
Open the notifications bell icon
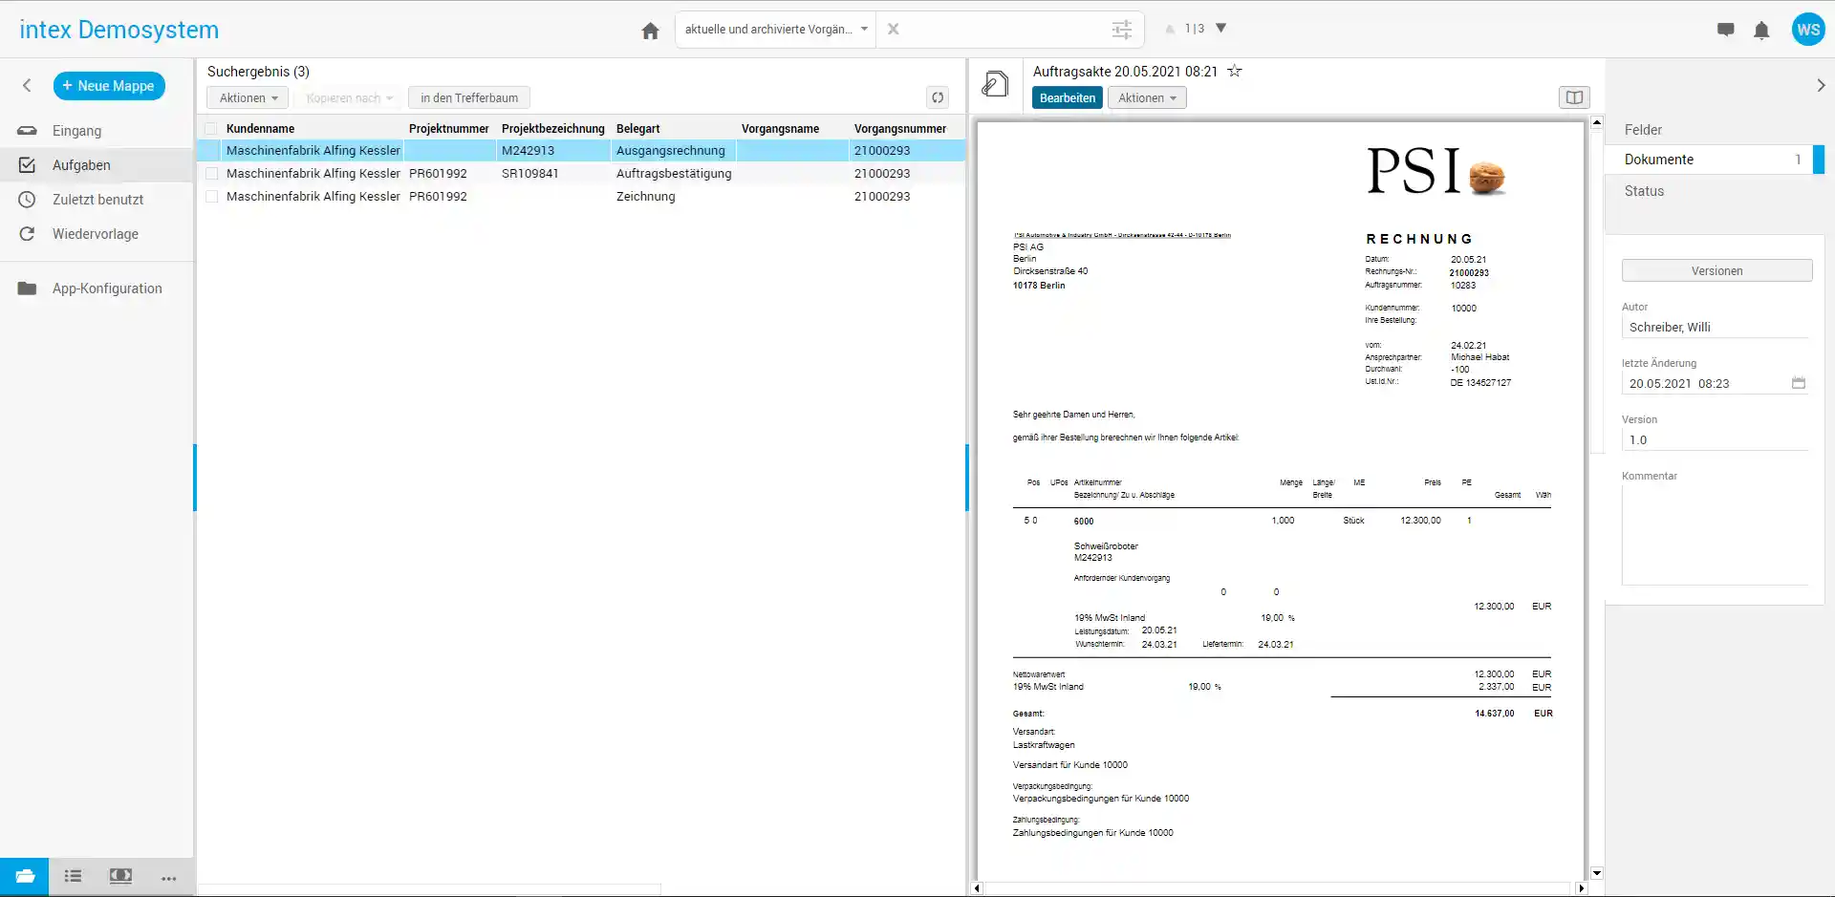coord(1761,31)
